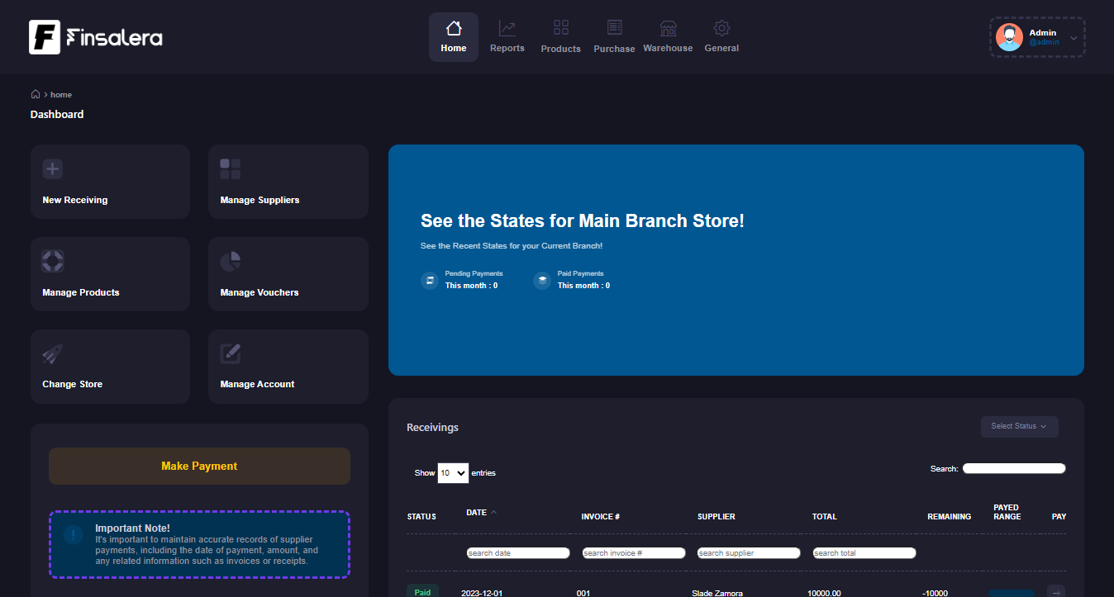Sort by the SUPPLIER column
The height and width of the screenshot is (597, 1114).
(716, 517)
